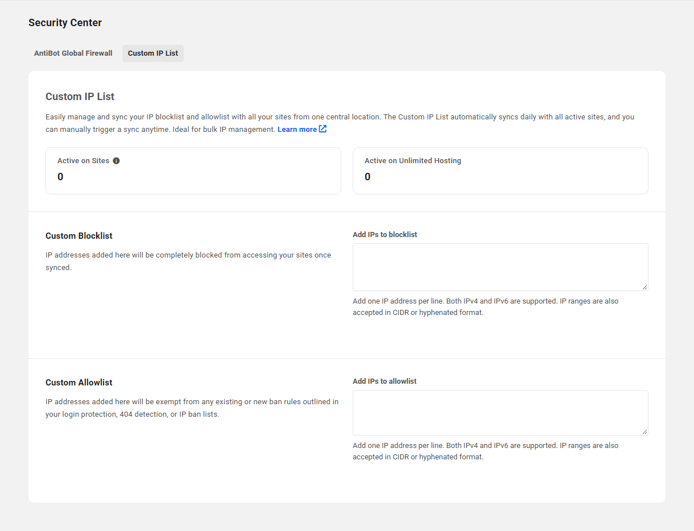Click the Security Center heading
Image resolution: width=694 pixels, height=531 pixels.
click(65, 23)
